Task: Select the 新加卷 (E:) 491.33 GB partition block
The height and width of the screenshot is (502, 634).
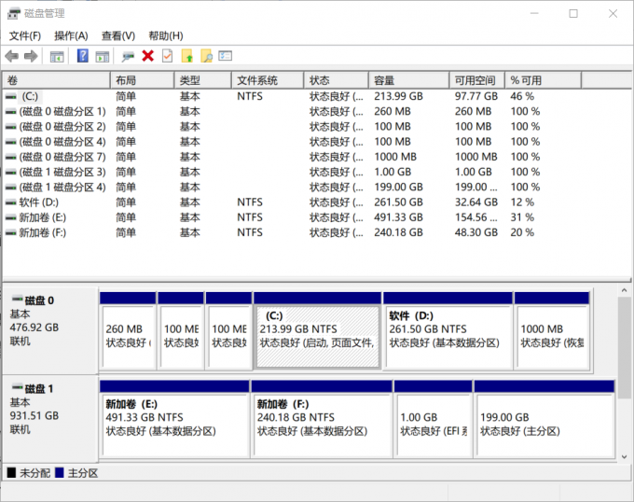Action: pos(174,419)
